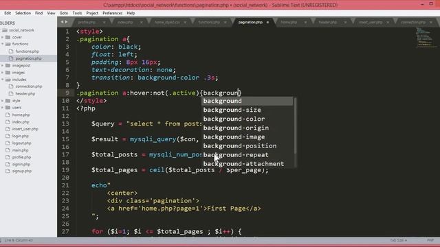Close the home_style2.css tab
Screen dimensions: 440x247
185,23
